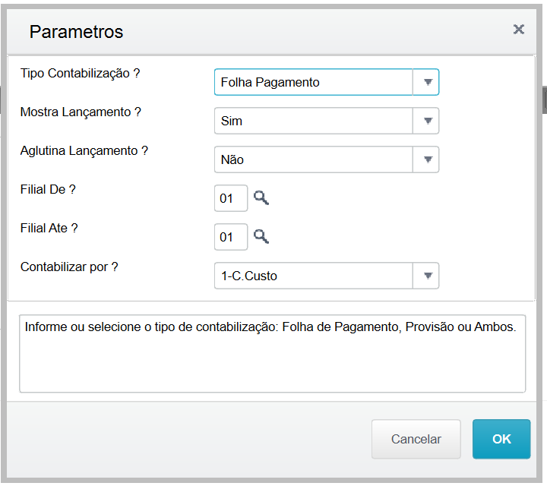
Task: Select the Mostra Lançamento question label
Action: (x=81, y=112)
